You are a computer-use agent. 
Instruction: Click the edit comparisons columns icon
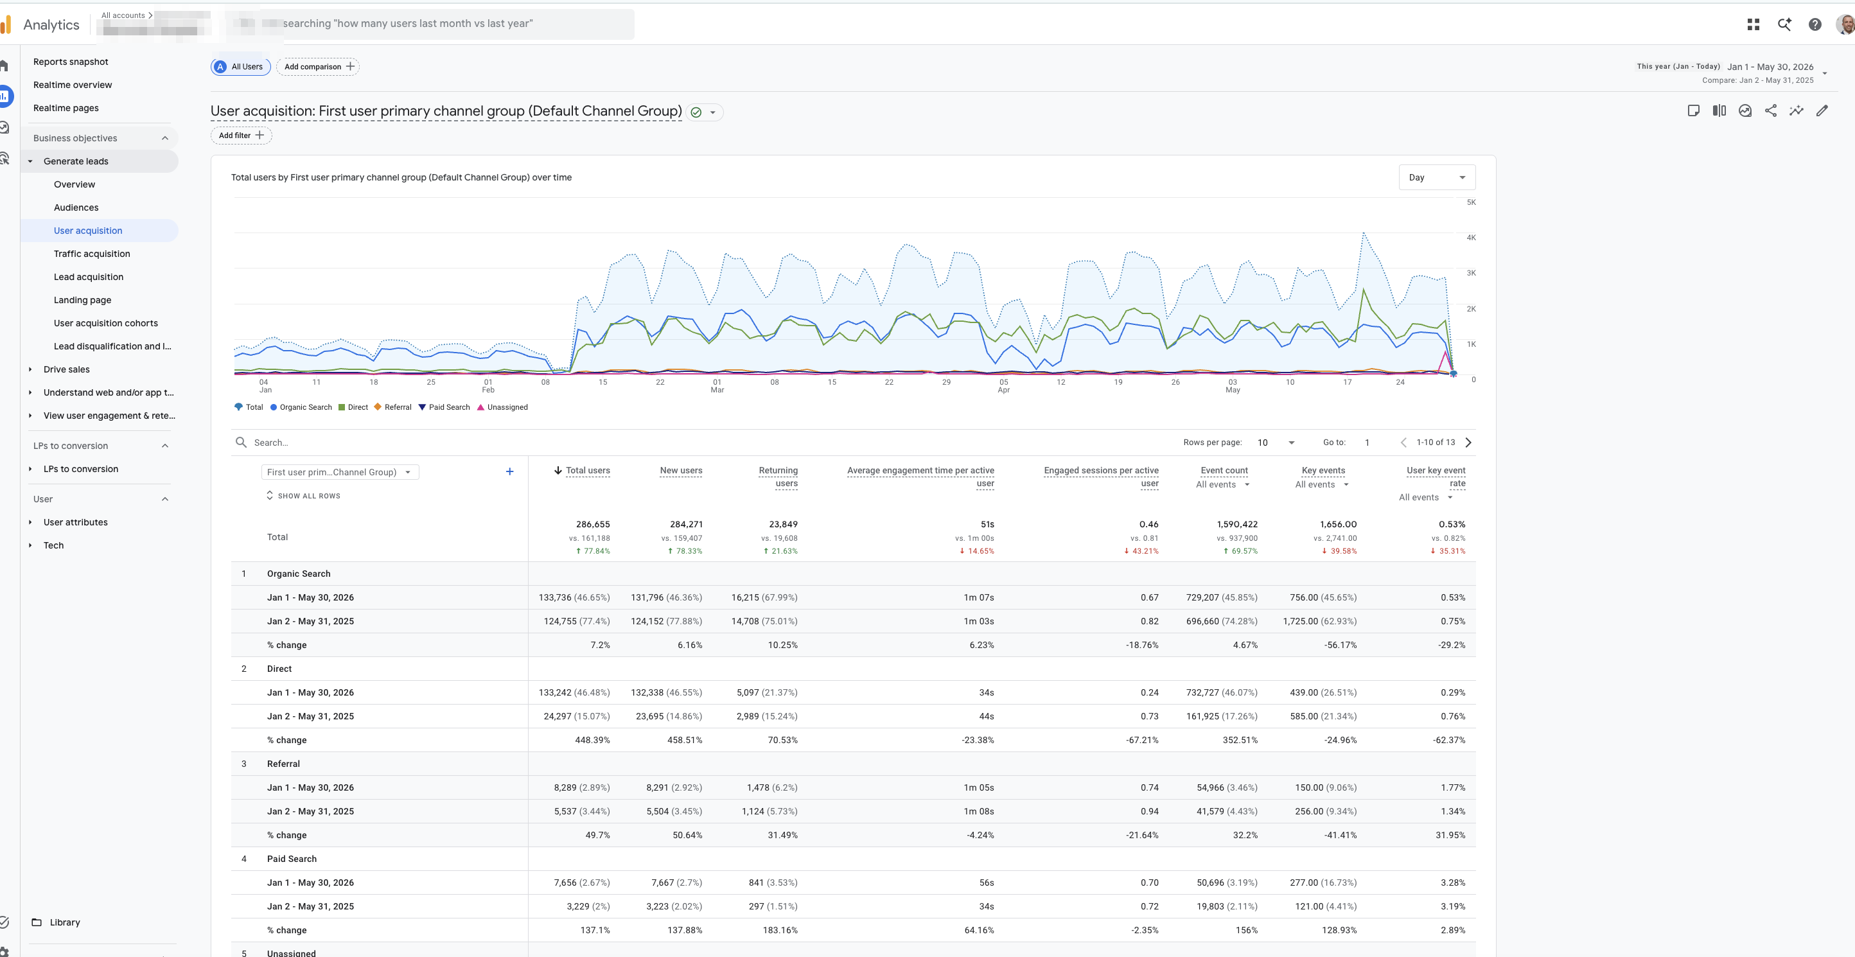point(1719,111)
